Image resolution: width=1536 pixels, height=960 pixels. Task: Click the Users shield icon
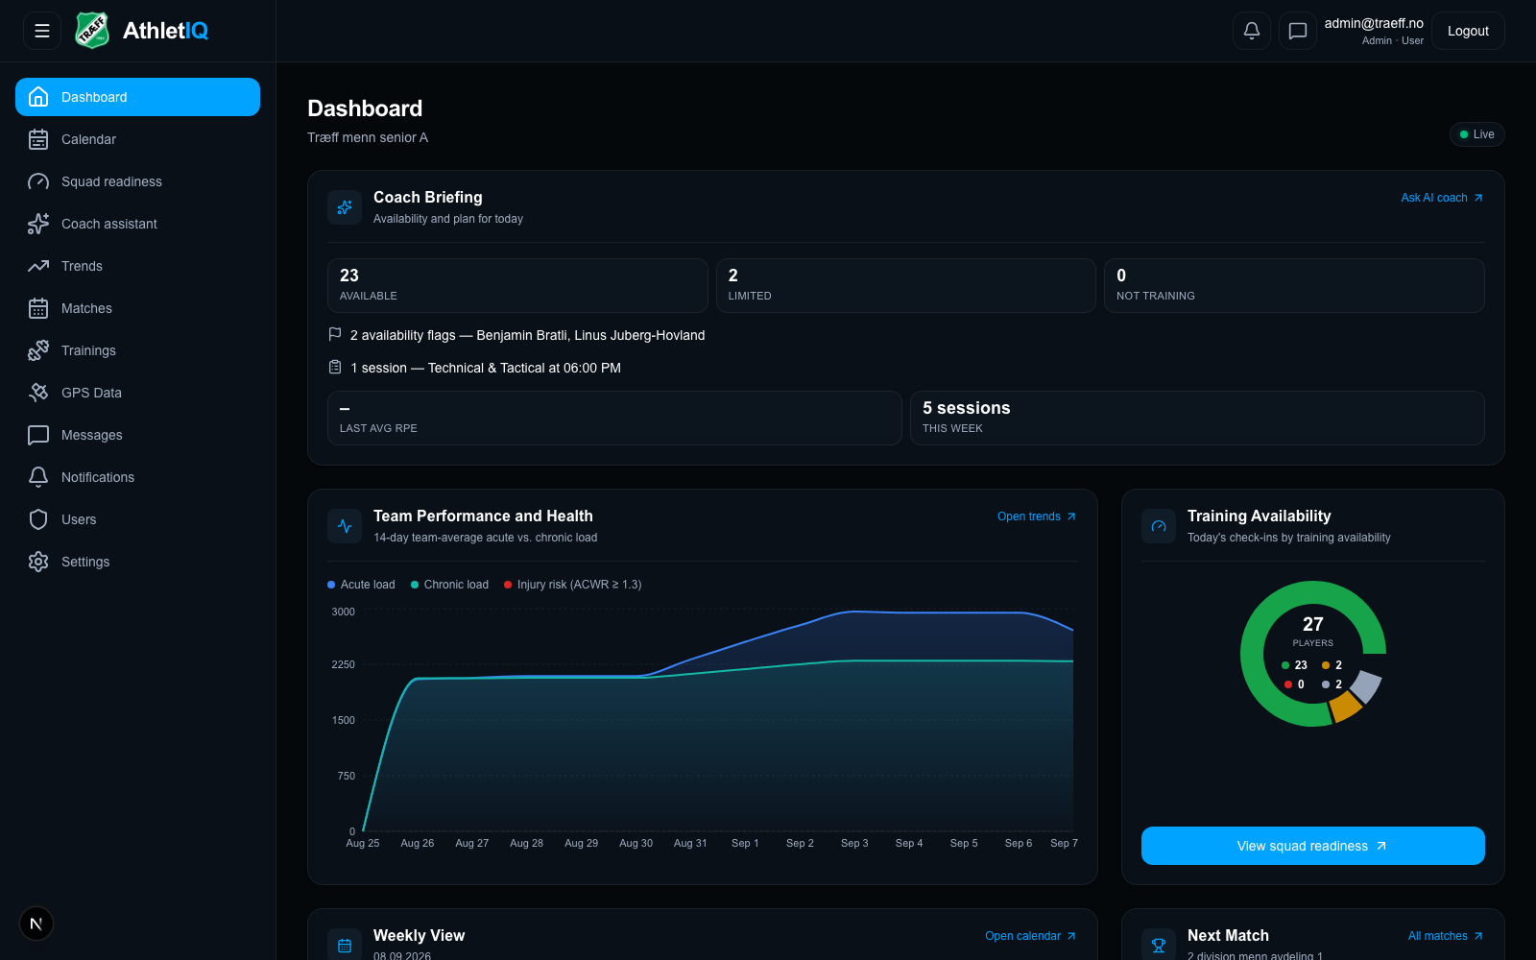point(38,519)
